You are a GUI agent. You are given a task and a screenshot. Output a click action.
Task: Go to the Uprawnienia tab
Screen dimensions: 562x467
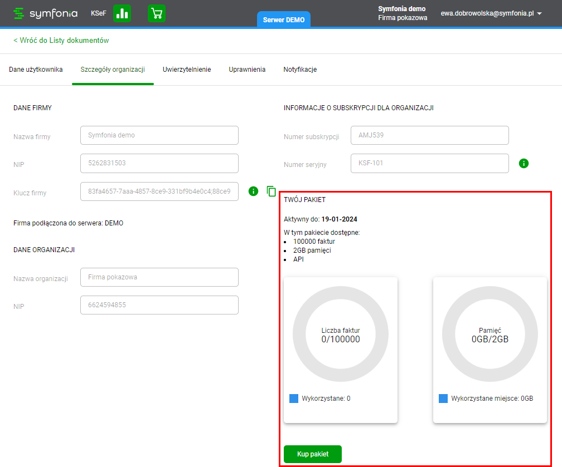tap(247, 70)
